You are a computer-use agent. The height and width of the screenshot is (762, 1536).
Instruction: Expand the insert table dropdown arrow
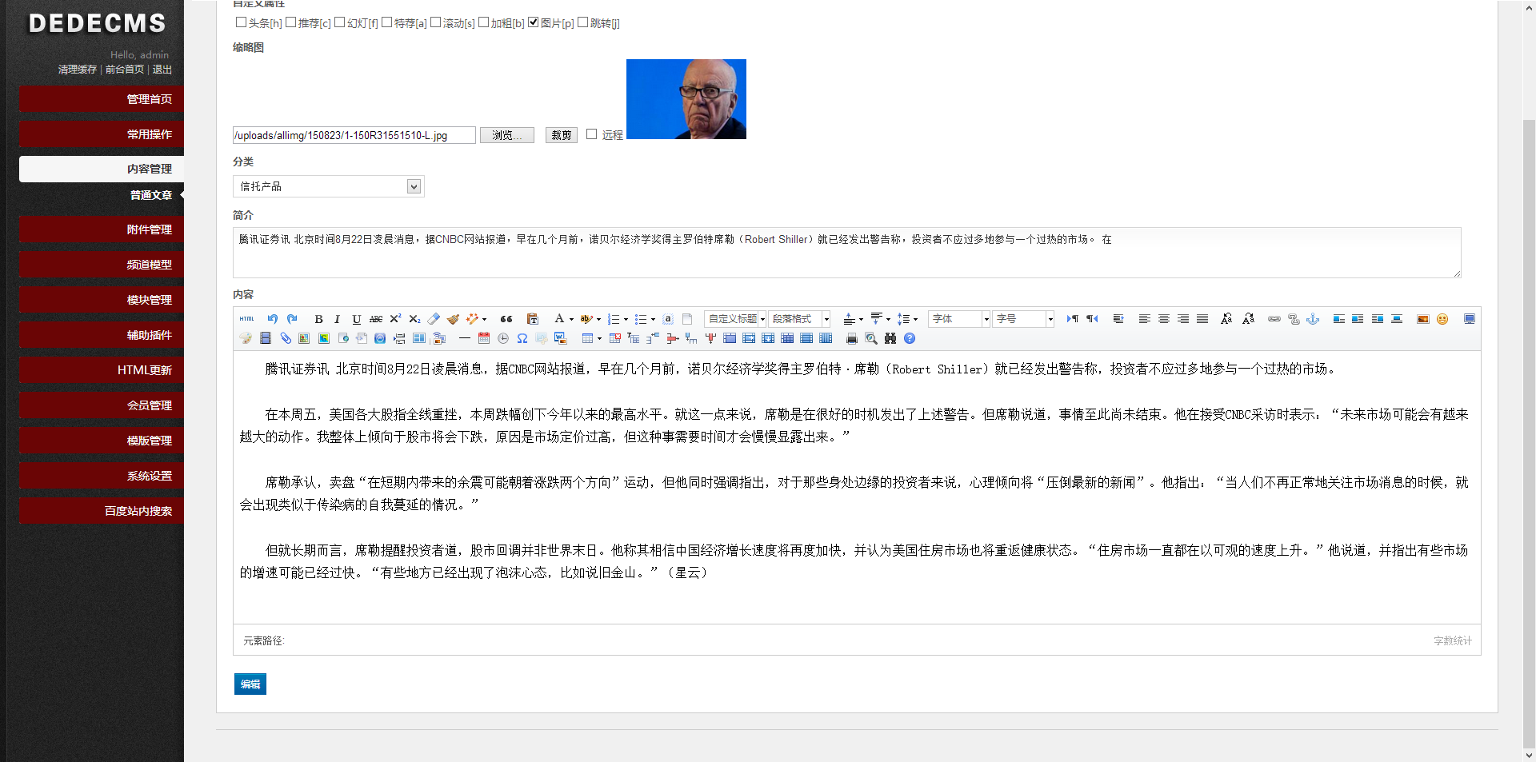point(599,339)
